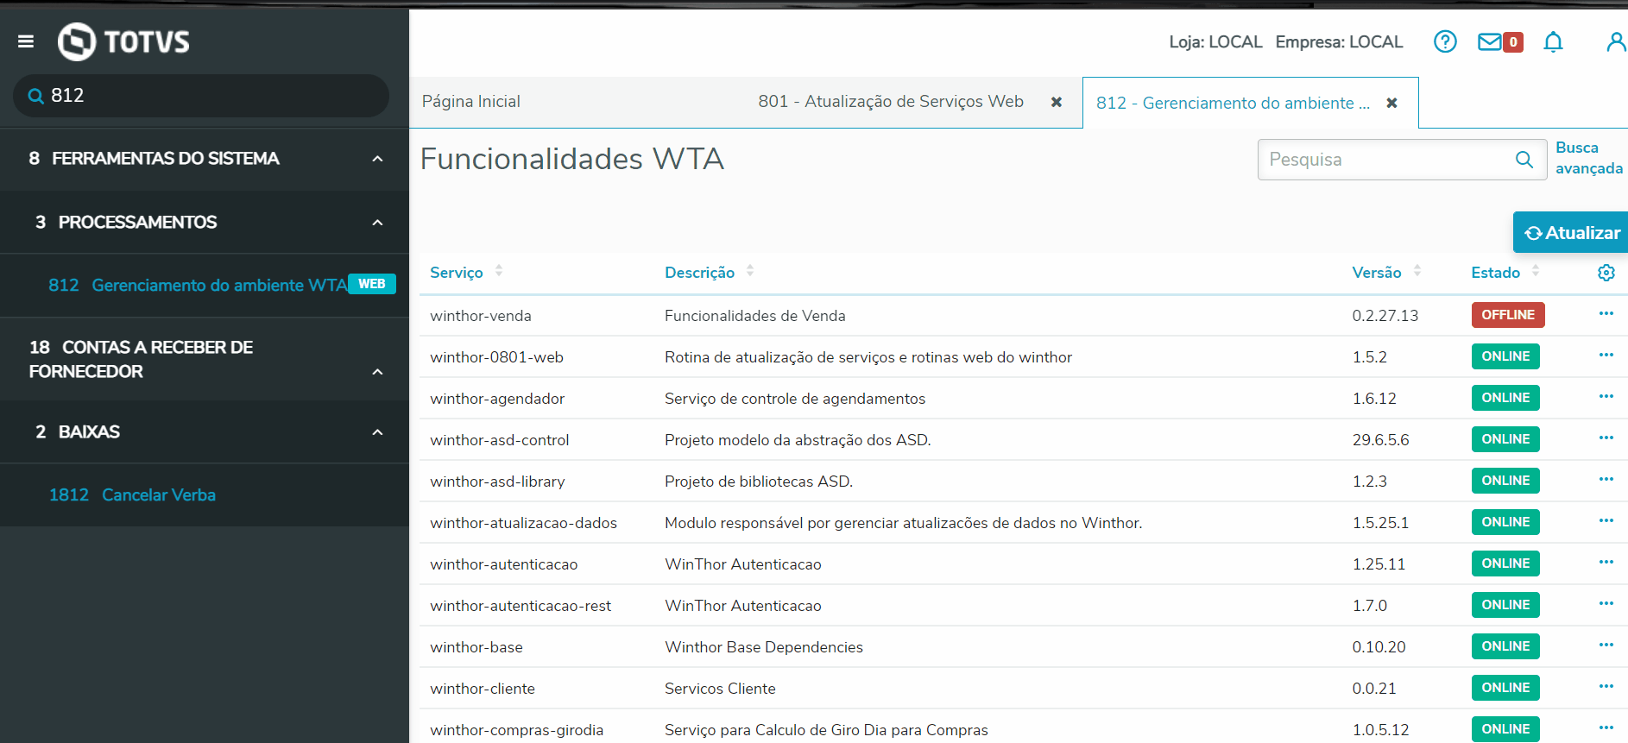Open the help question mark icon

tap(1445, 41)
